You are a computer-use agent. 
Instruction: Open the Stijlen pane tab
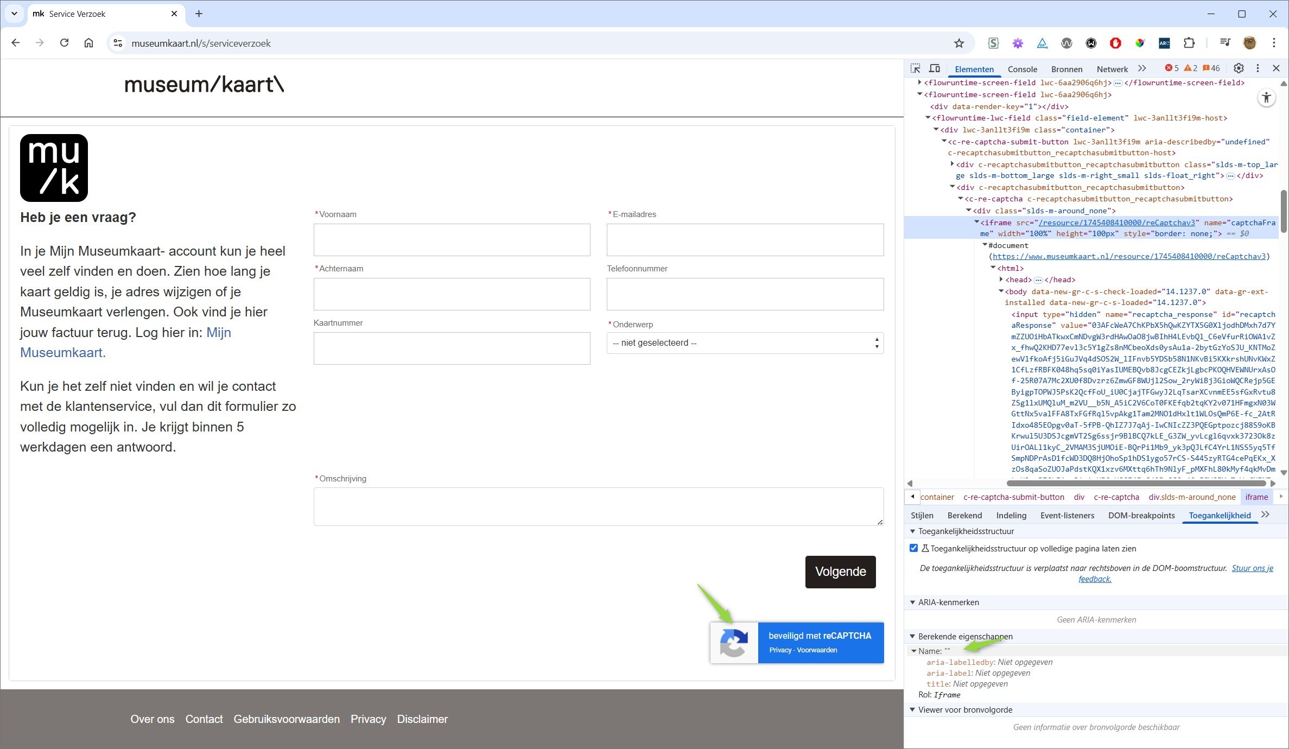(922, 516)
